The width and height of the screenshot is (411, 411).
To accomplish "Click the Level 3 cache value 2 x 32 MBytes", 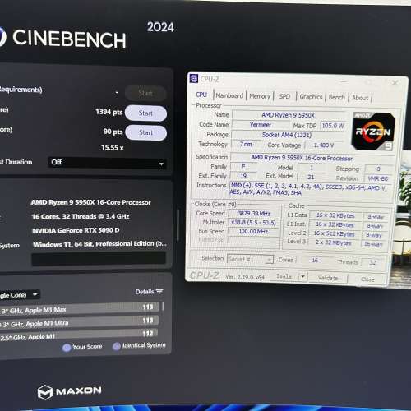I will pyautogui.click(x=333, y=242).
